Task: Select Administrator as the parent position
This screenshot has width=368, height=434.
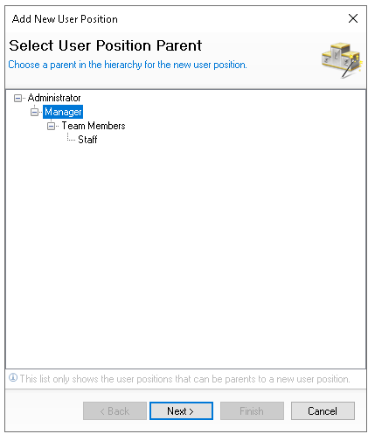Action: tap(54, 98)
